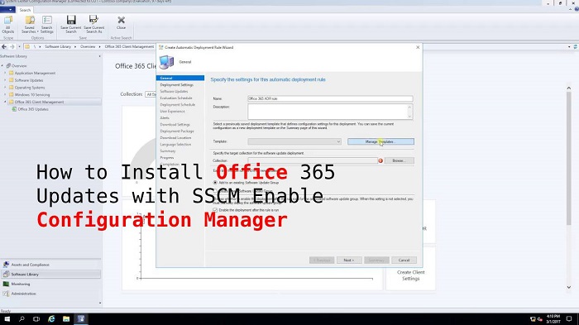Go back with the navigation back arrow
579x325 pixels.
pos(4,47)
